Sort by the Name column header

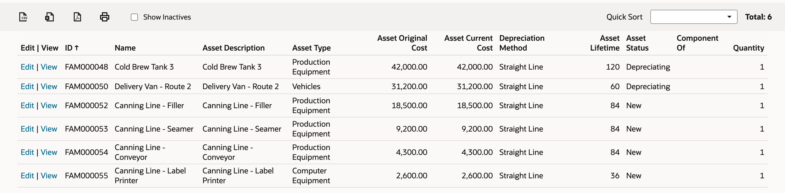coord(125,48)
